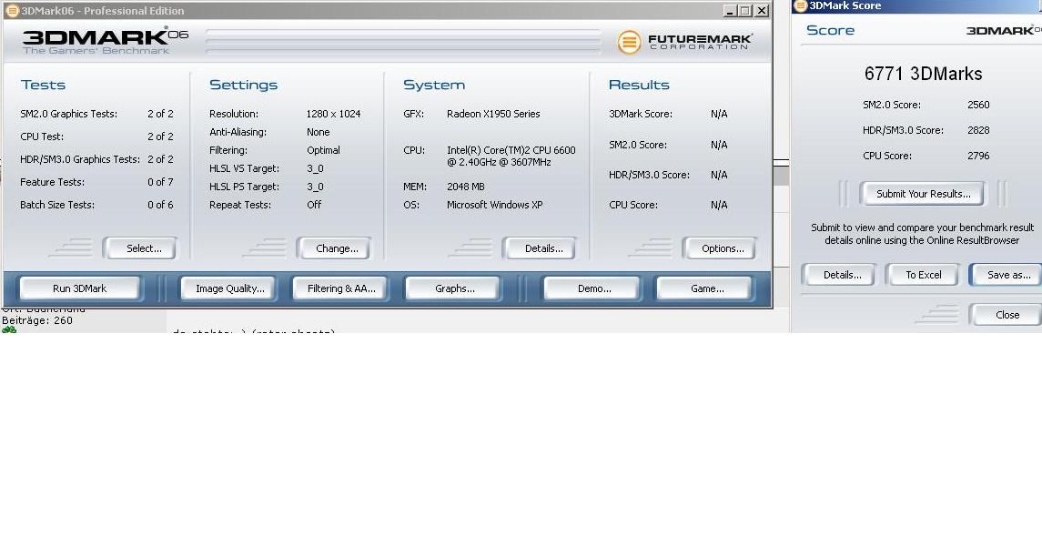Open the Filtering & AA... tool
Image resolution: width=1042 pixels, height=546 pixels.
(x=341, y=288)
